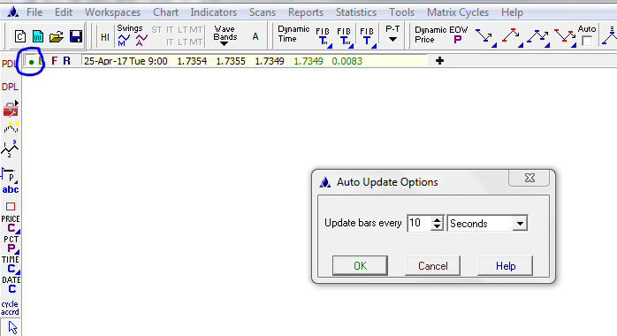Open the Tools menu
Image resolution: width=617 pixels, height=336 pixels.
point(402,12)
